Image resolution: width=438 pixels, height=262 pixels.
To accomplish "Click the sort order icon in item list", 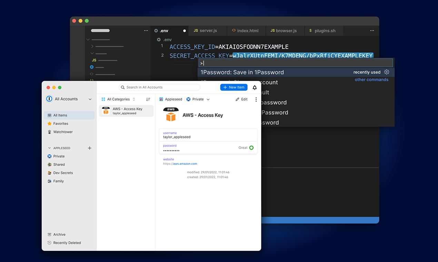I will click(x=148, y=99).
